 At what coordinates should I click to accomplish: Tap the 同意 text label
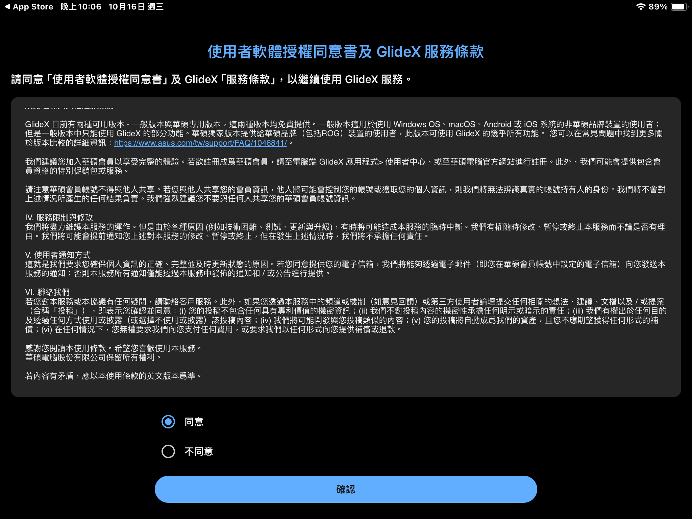194,422
